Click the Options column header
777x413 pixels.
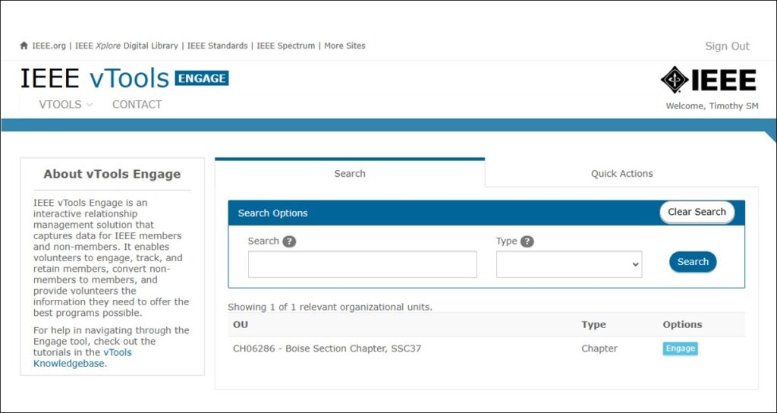(x=682, y=325)
